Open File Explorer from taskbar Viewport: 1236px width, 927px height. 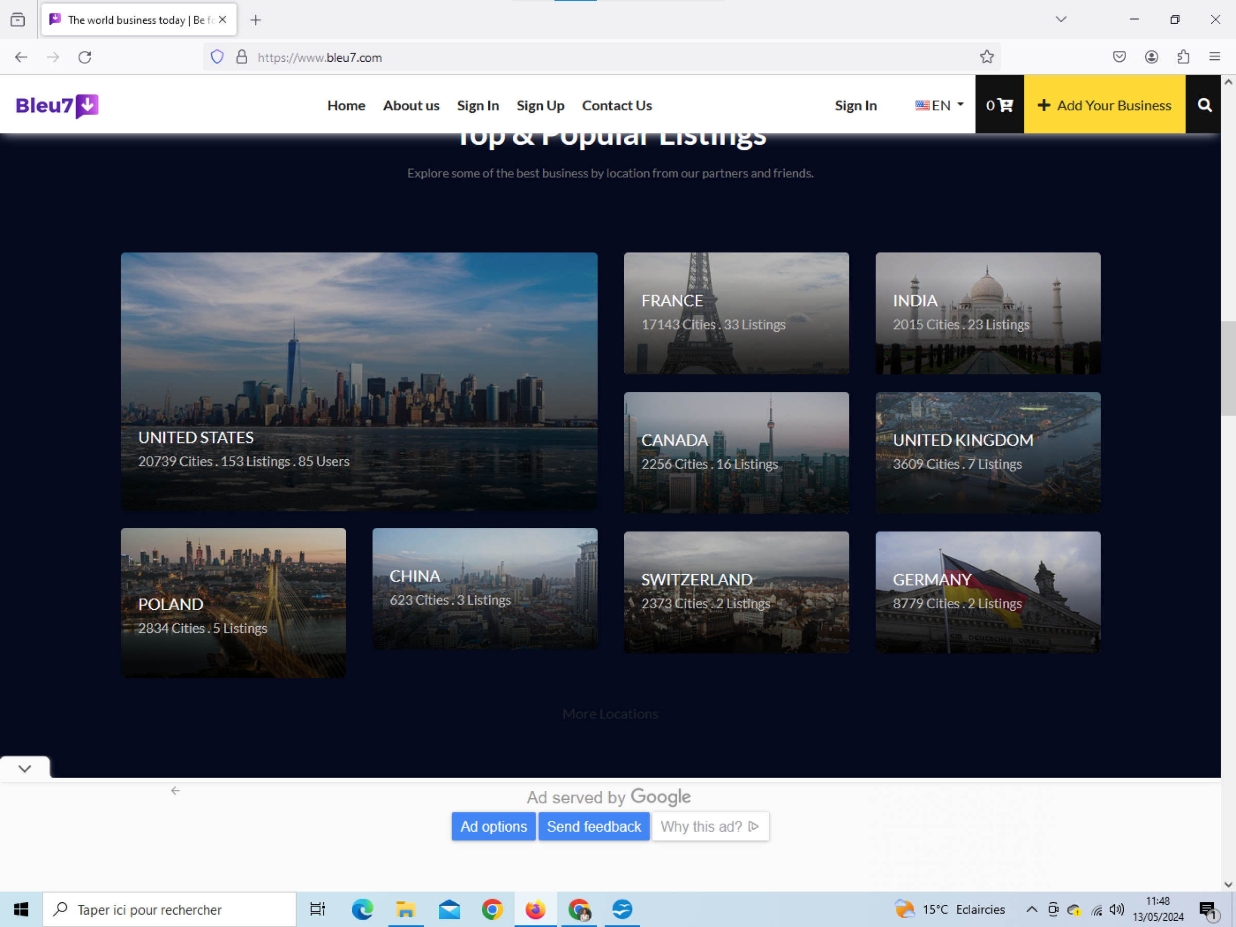coord(406,909)
